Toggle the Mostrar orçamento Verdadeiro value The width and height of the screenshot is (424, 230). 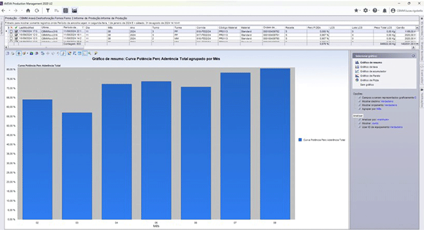tap(391, 105)
